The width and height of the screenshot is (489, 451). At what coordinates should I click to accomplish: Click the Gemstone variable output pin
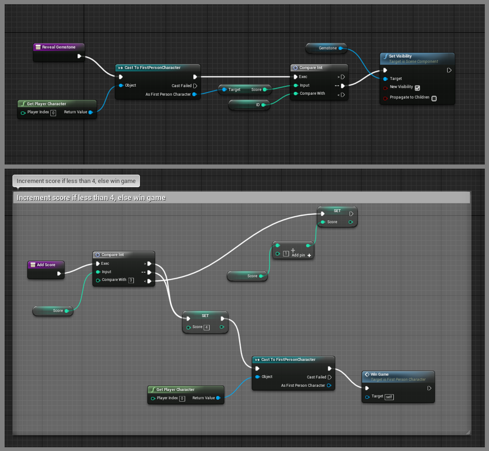click(341, 48)
